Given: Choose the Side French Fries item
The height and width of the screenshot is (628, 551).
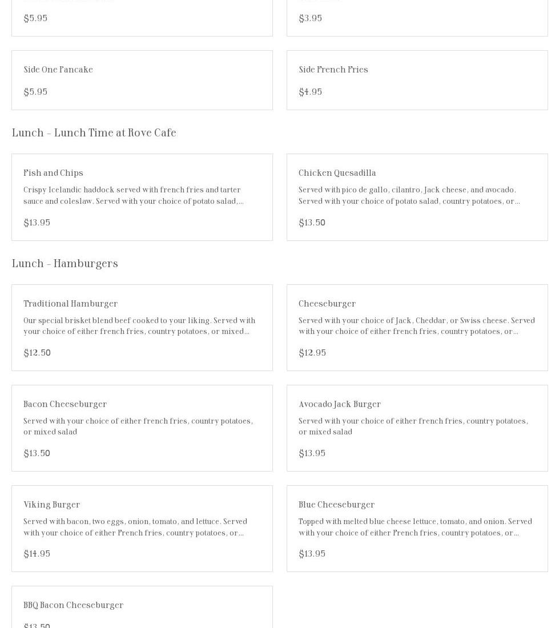Looking at the screenshot, I should pos(333,70).
